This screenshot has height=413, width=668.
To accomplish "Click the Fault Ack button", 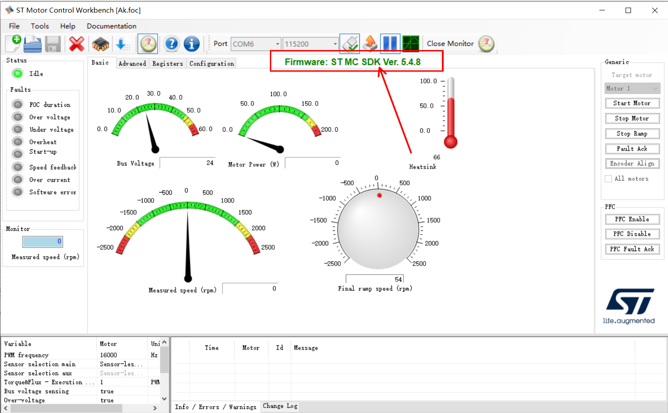I will [632, 149].
